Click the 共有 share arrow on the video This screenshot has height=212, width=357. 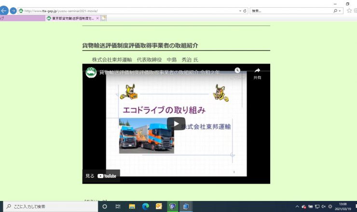(257, 73)
